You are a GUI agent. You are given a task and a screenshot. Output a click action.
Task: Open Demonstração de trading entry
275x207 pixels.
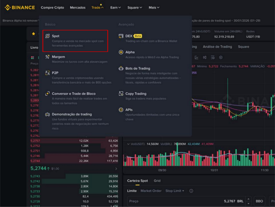pos(77,121)
